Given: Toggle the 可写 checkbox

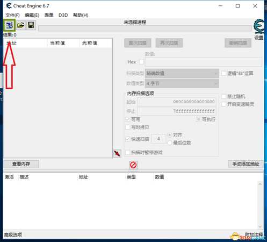Looking at the screenshot, I should pyautogui.click(x=128, y=119).
